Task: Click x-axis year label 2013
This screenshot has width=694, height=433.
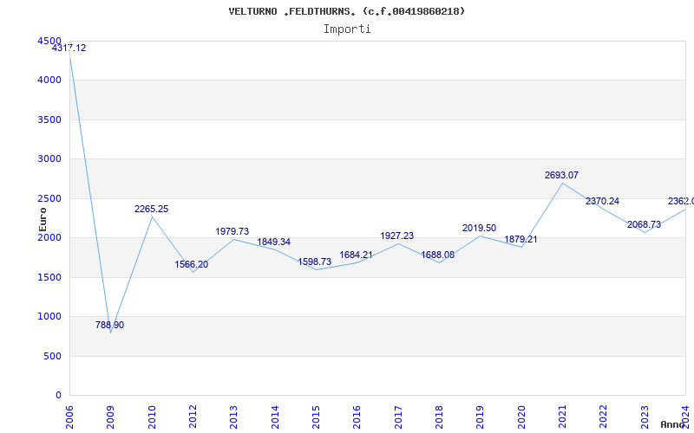Action: pos(233,417)
